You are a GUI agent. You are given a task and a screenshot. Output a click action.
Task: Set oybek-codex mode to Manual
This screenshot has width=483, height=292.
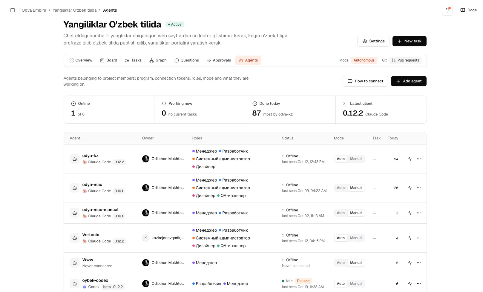(356, 284)
